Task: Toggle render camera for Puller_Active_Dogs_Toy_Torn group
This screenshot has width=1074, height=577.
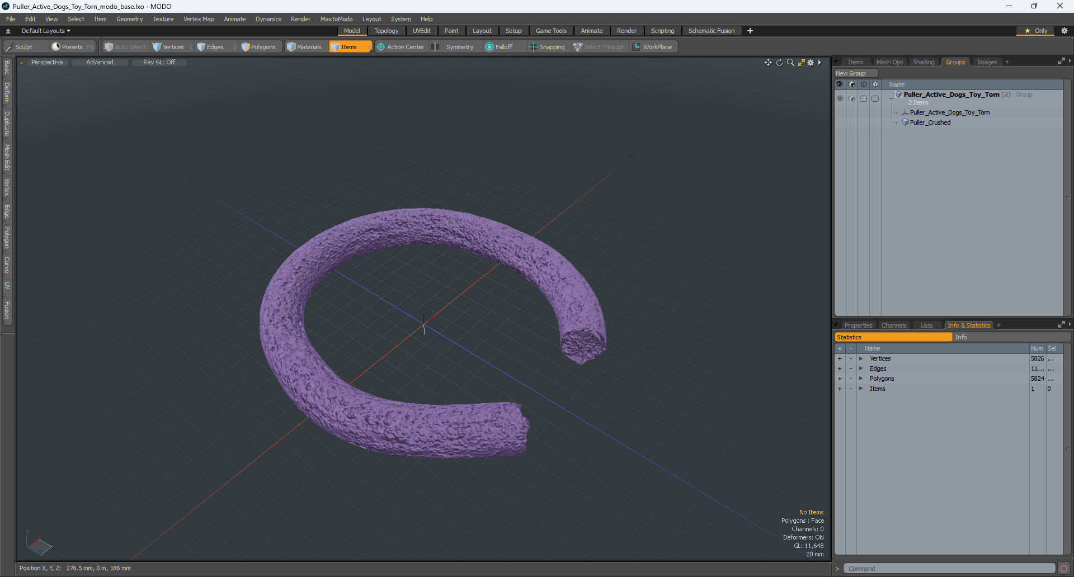Action: coord(852,98)
